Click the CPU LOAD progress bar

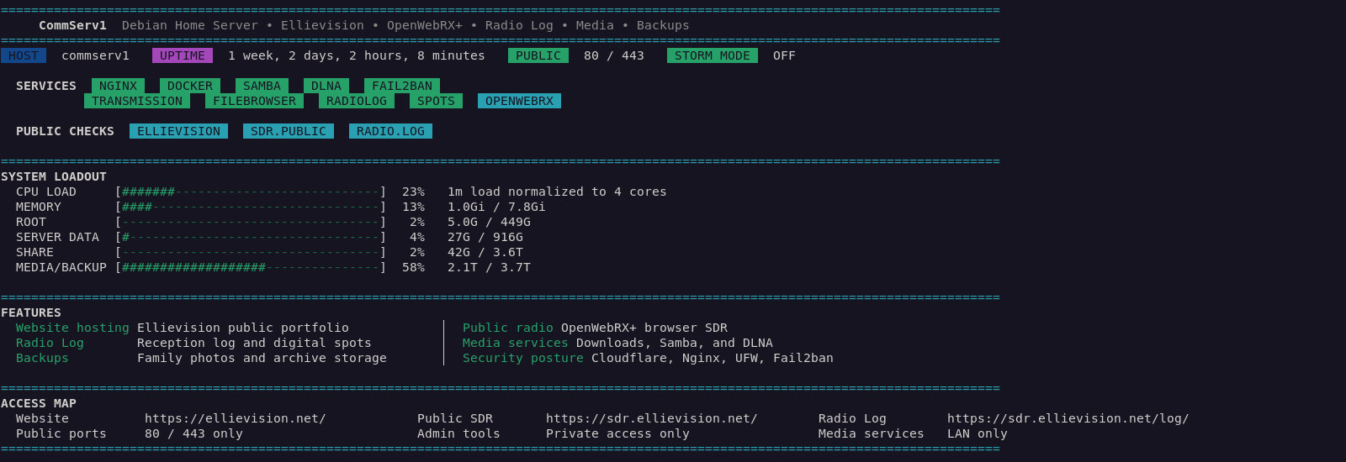pos(251,192)
